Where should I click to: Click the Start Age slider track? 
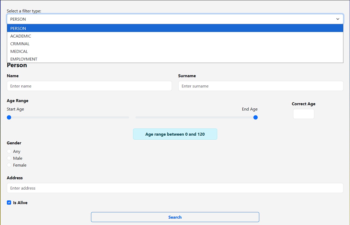tap(69, 117)
